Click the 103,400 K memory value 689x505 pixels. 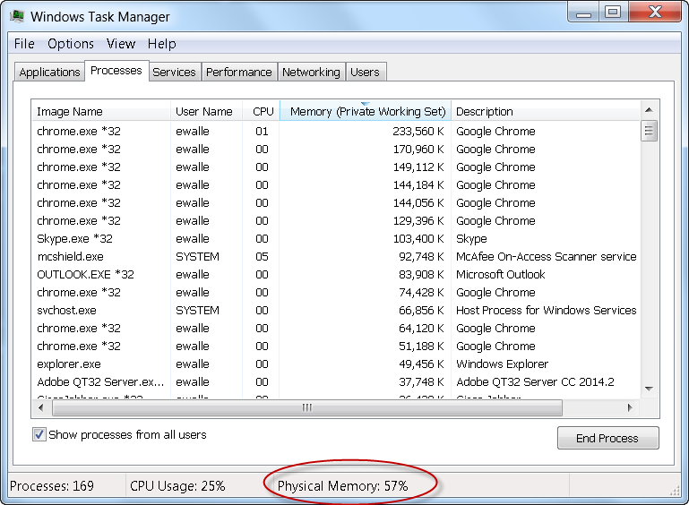pos(418,239)
